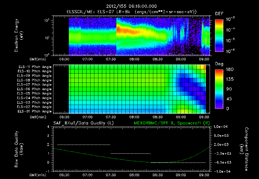Click 09:00 tick under the spectrogram panel
259x179 pixels.
click(x=181, y=59)
